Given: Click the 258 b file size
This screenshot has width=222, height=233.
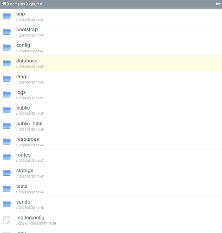Looking at the screenshot, I should click(23, 224).
